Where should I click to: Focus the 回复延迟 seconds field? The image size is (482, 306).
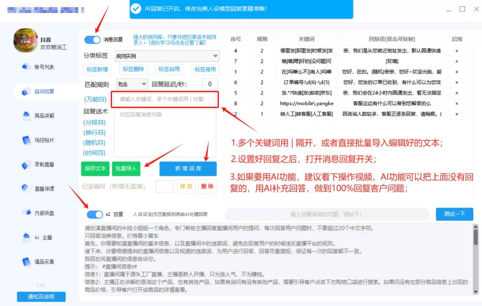210,84
